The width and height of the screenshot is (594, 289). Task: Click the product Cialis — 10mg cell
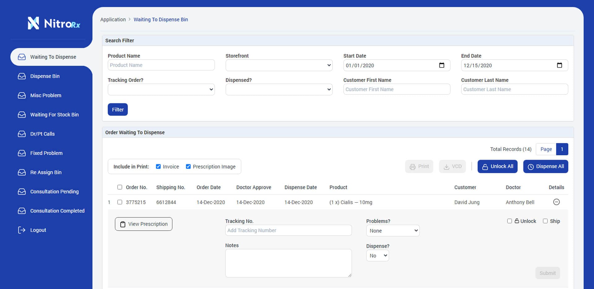click(x=351, y=202)
